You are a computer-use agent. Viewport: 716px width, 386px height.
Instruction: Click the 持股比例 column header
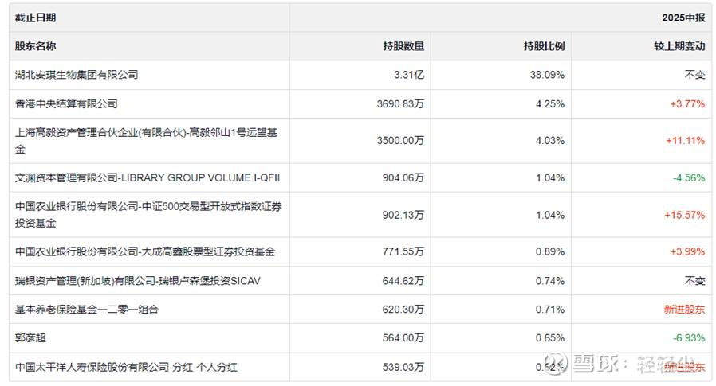click(544, 46)
